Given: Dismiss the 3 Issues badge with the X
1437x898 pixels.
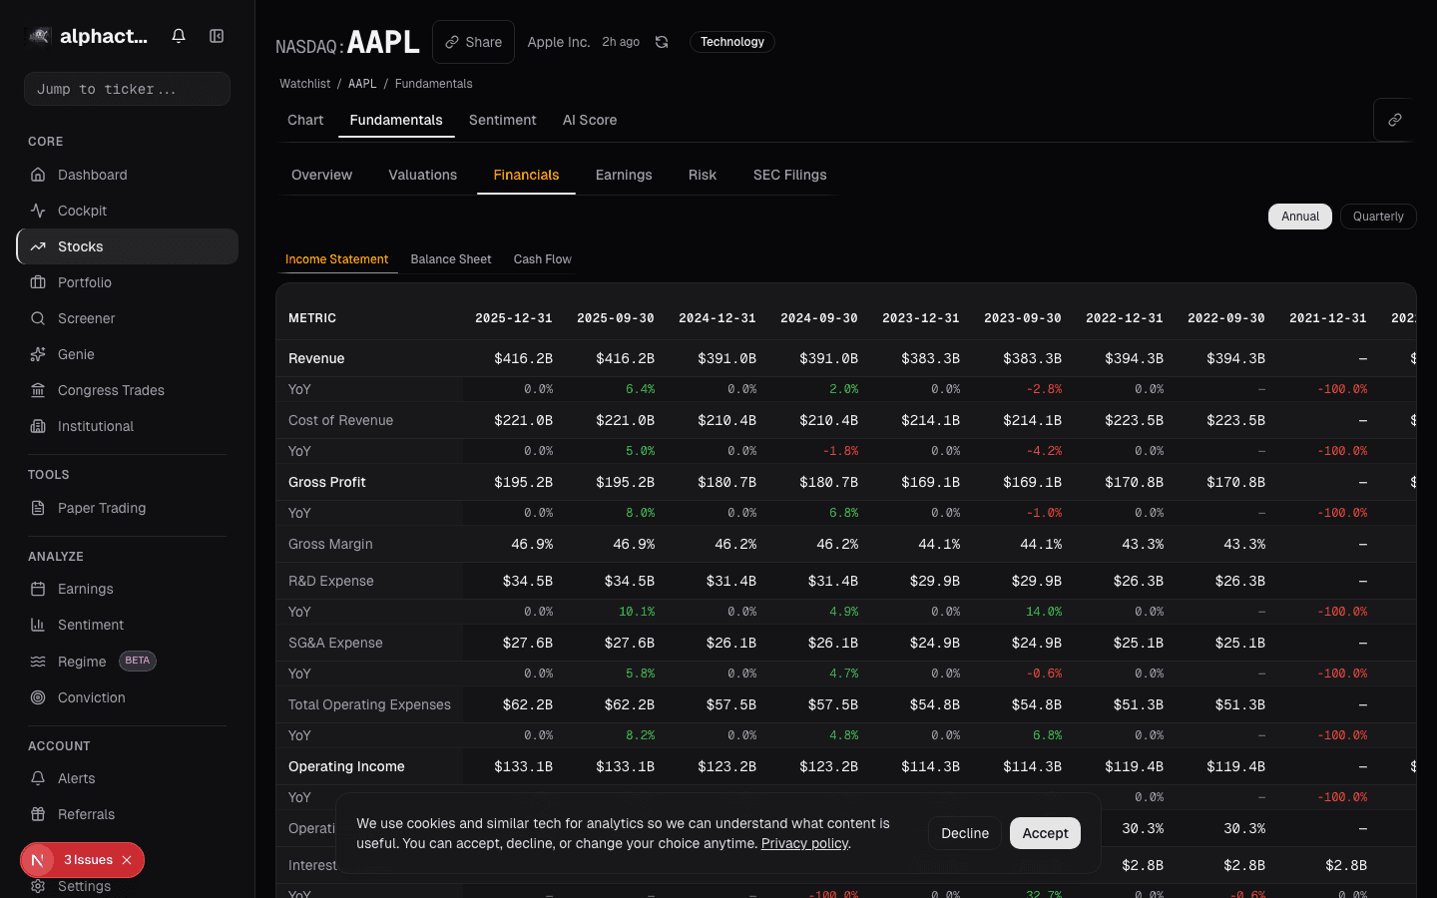Looking at the screenshot, I should coord(125,859).
